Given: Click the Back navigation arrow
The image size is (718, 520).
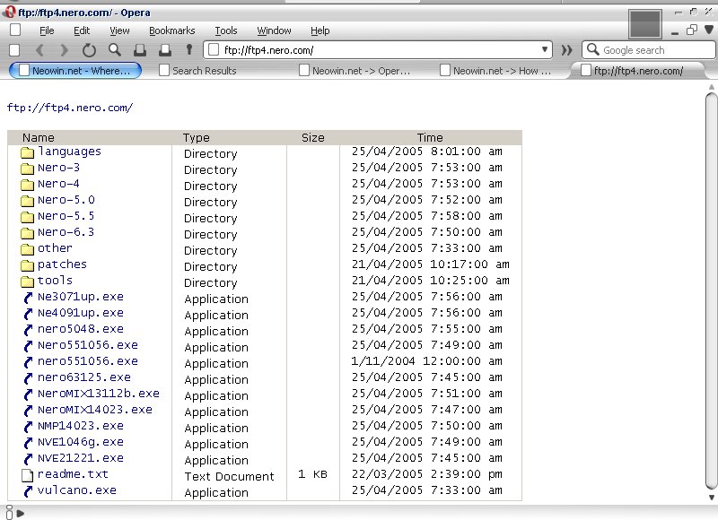Looking at the screenshot, I should click(x=39, y=50).
